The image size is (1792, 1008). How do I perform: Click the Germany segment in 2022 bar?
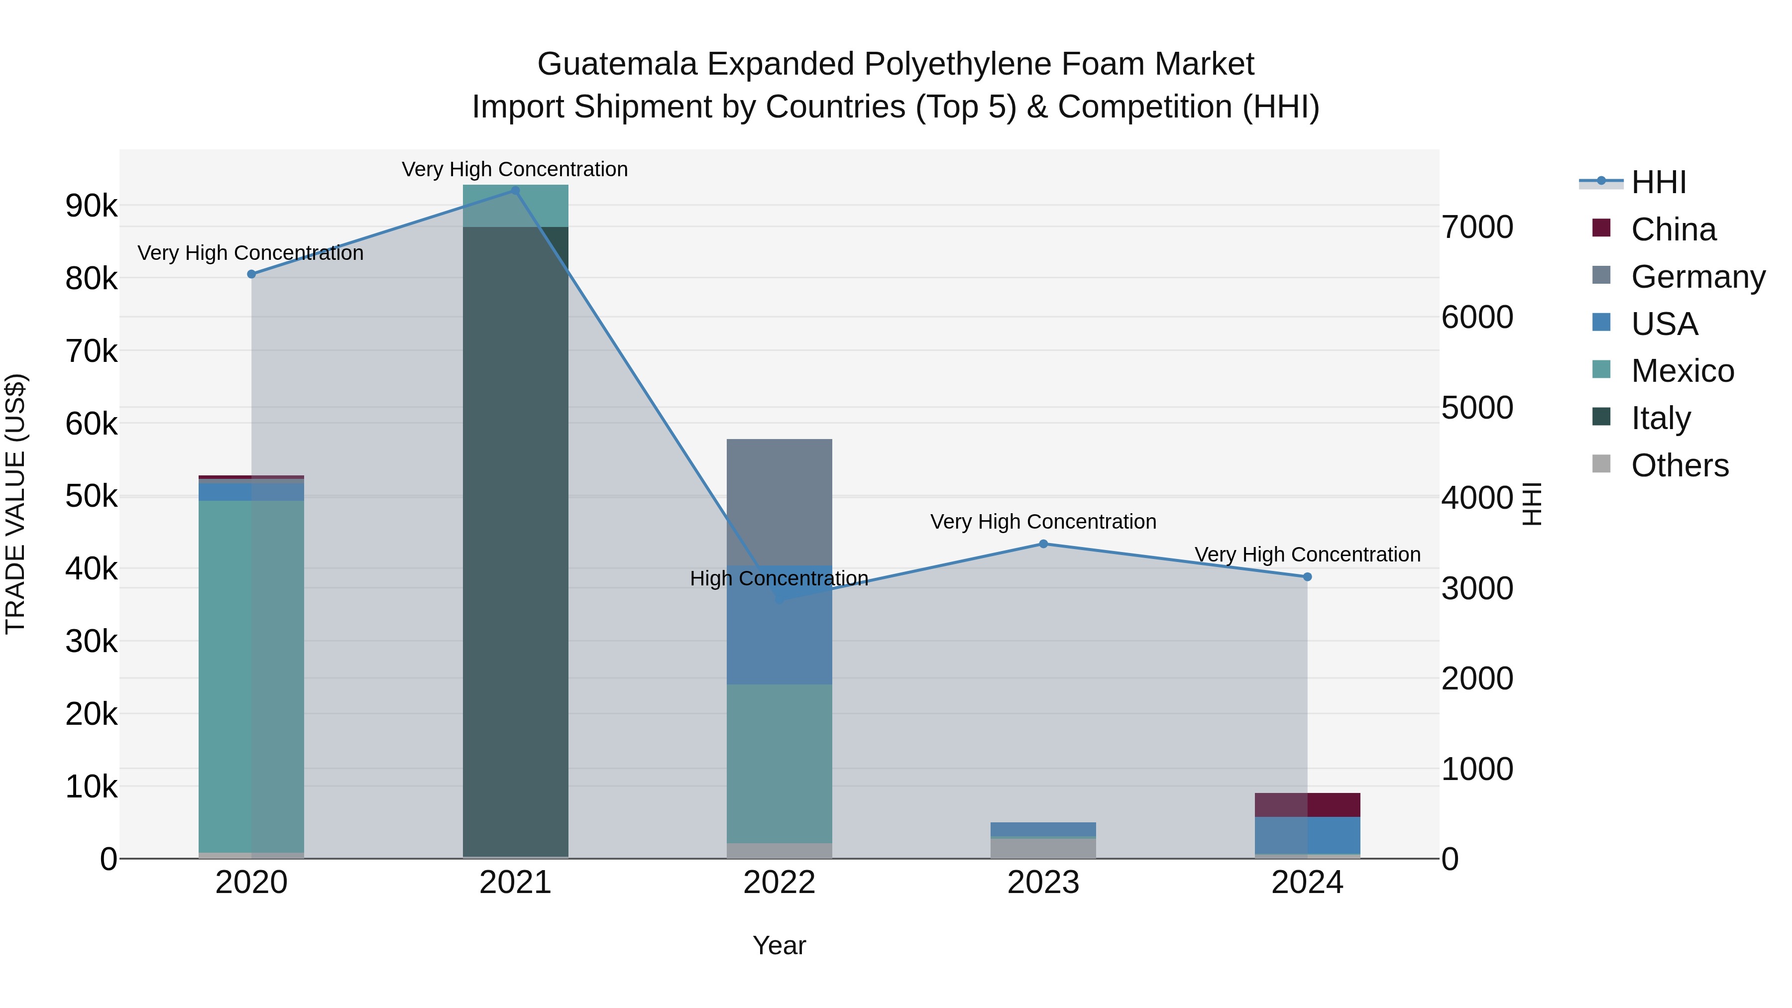(x=780, y=502)
